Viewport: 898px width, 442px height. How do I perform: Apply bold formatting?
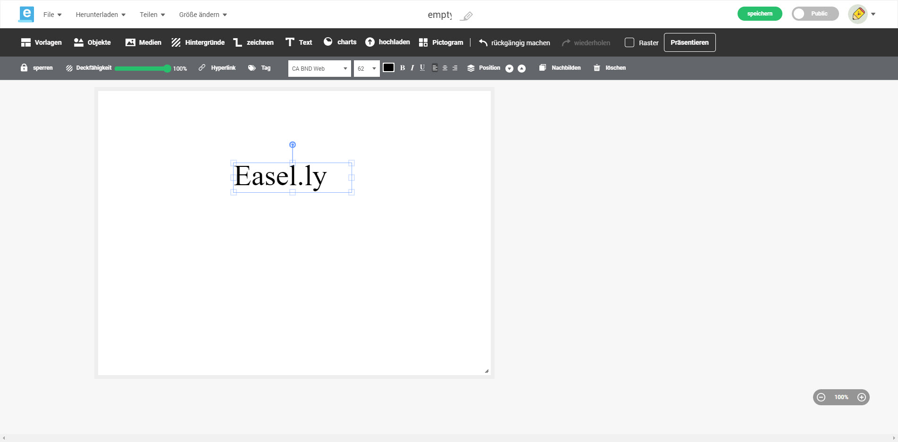coord(403,68)
